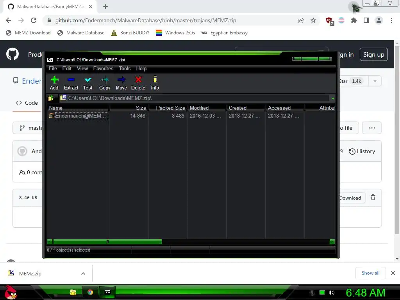
Task: Open the Edit menu
Action: (67, 69)
